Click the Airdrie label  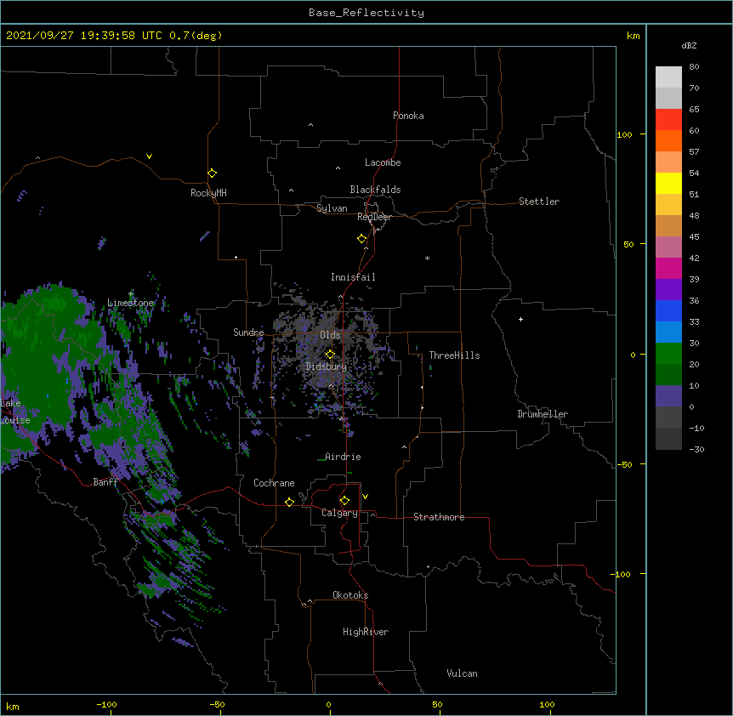tap(343, 457)
